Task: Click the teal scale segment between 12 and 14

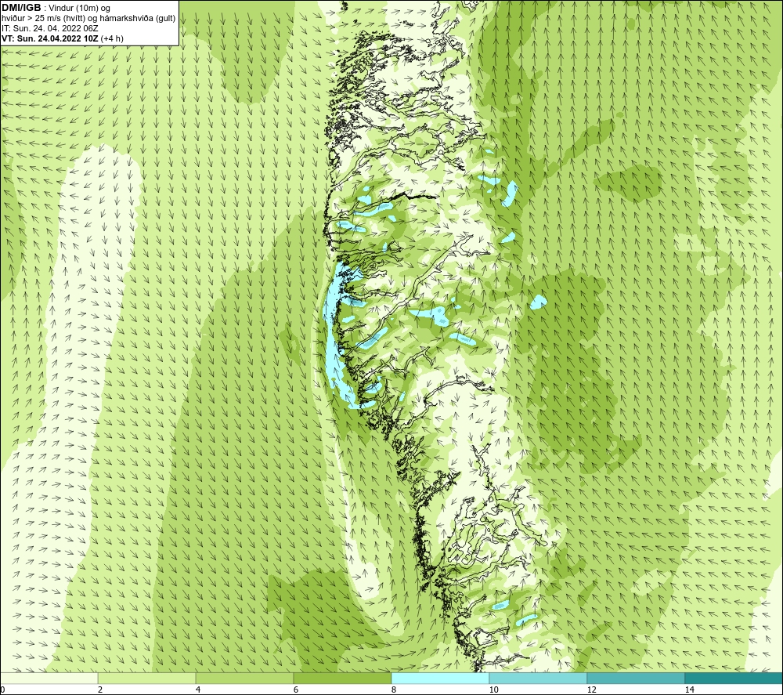Action: (636, 679)
